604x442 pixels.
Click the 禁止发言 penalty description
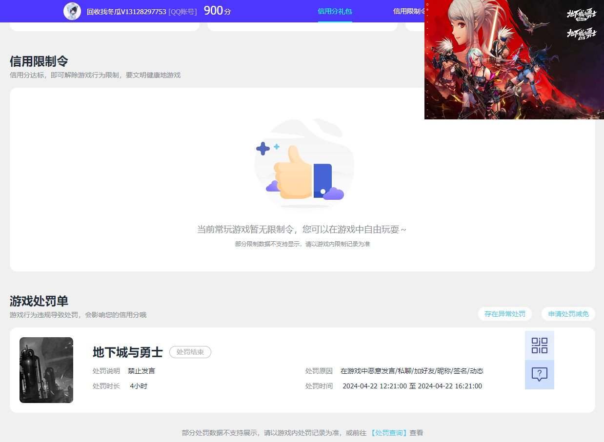click(141, 371)
